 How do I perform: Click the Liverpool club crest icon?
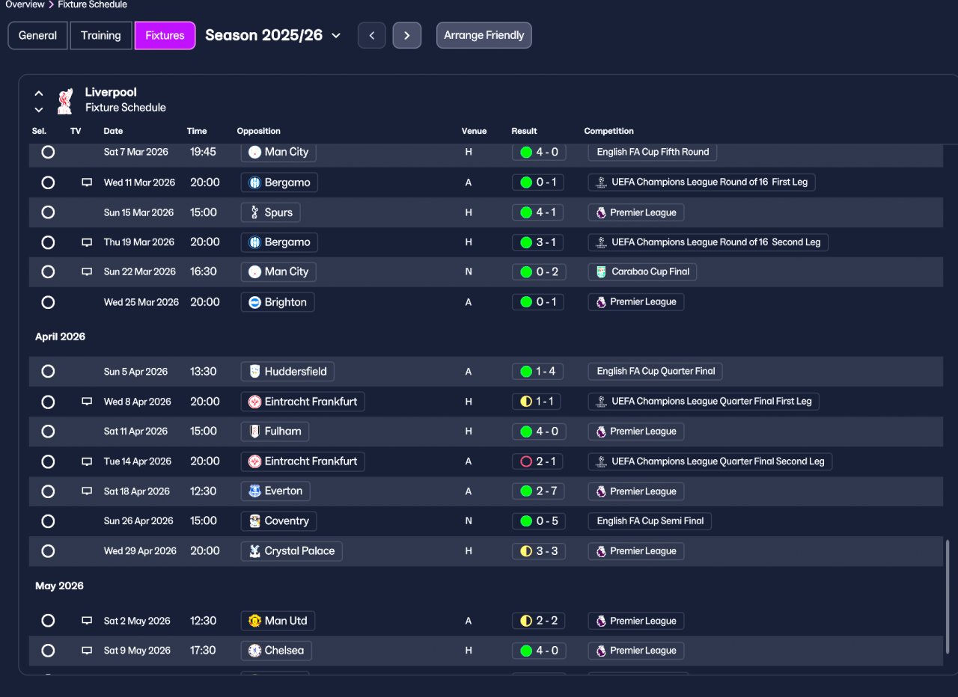click(65, 100)
